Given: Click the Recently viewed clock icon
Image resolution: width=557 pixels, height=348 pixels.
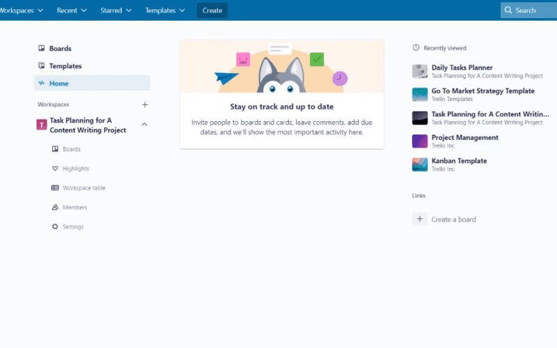Looking at the screenshot, I should click(x=416, y=47).
